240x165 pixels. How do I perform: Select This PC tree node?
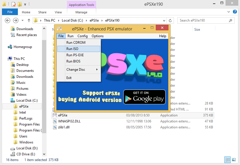tap(19, 59)
